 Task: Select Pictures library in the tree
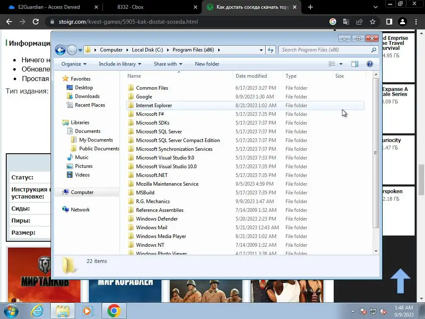click(x=84, y=166)
